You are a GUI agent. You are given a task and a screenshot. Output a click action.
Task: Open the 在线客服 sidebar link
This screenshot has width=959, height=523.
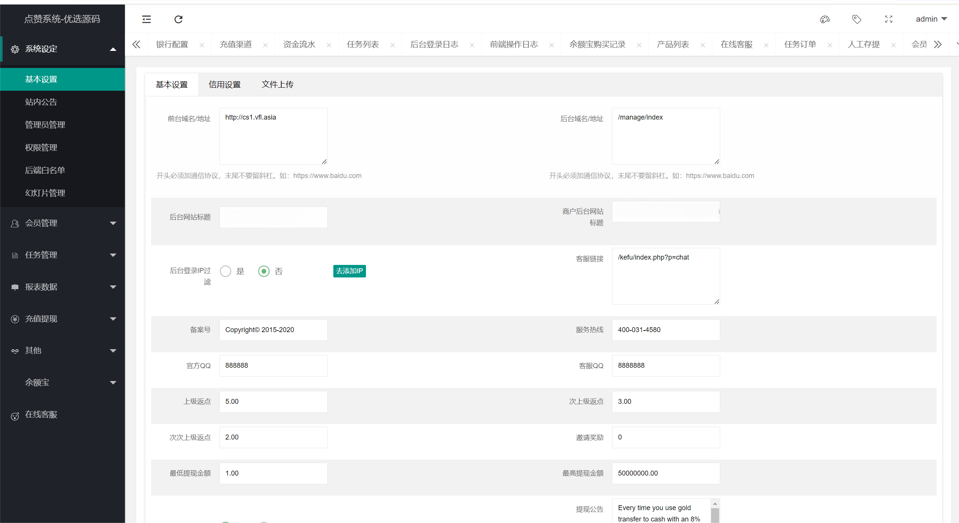(x=41, y=414)
